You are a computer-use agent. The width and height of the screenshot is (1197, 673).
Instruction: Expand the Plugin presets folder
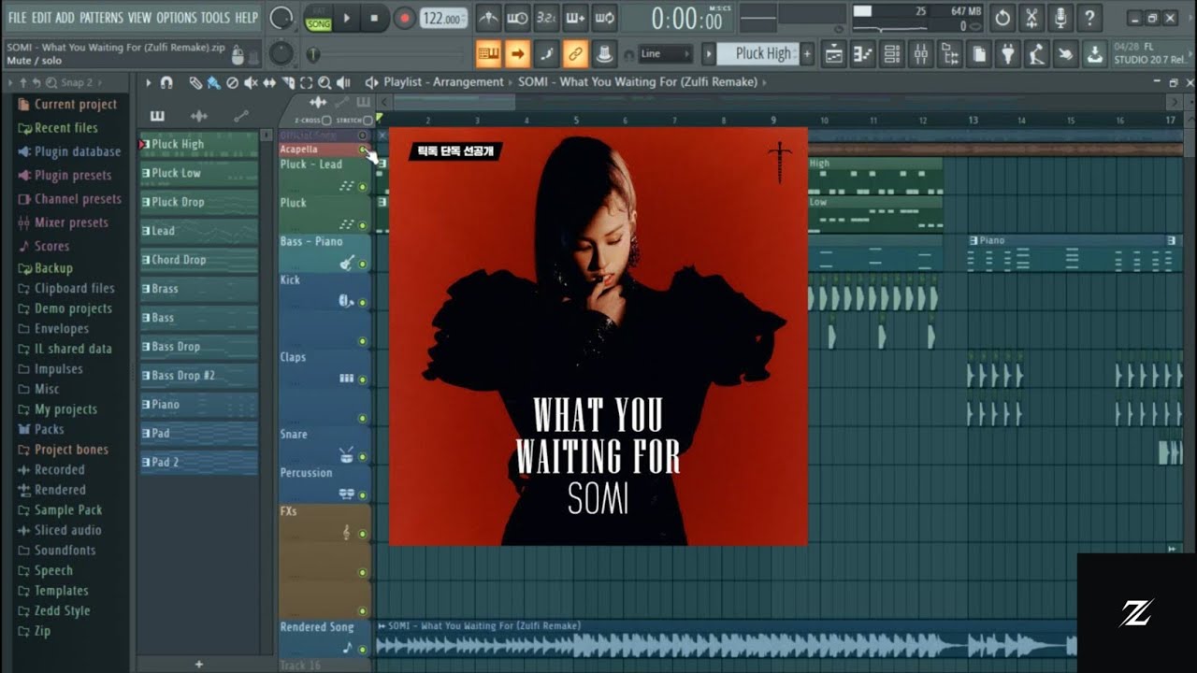click(65, 175)
